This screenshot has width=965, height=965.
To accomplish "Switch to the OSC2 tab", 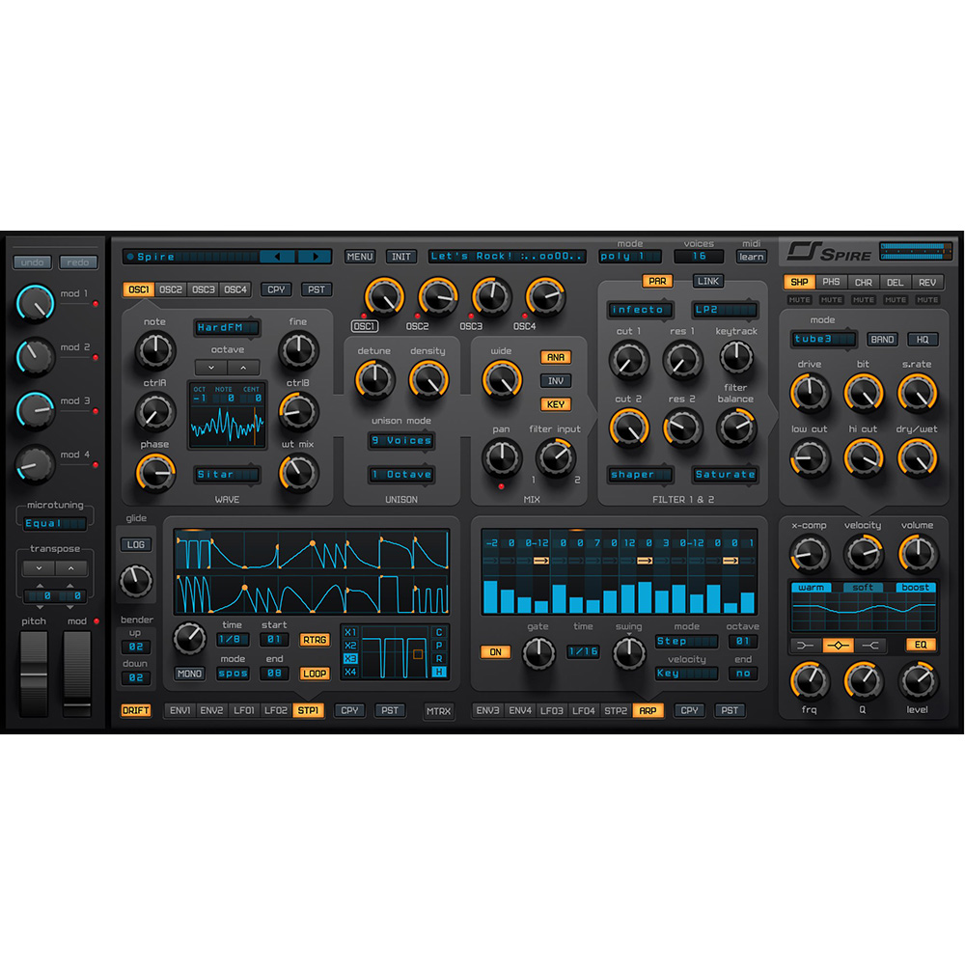I will click(171, 289).
